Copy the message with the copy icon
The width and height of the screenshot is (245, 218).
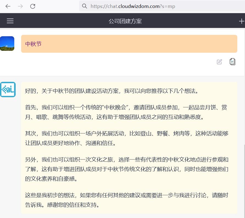[232, 62]
